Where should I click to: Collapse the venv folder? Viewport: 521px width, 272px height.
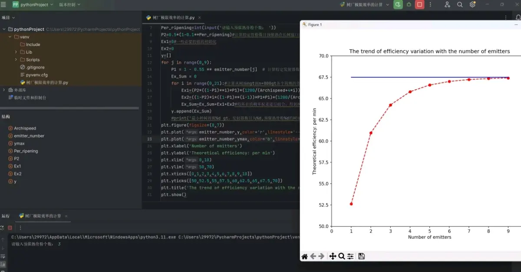click(10, 37)
